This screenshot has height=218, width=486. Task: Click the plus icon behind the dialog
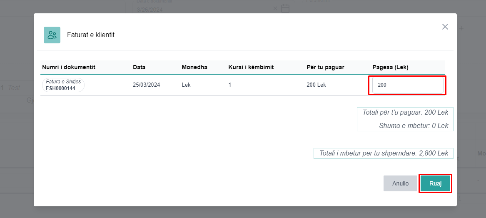coord(461,28)
